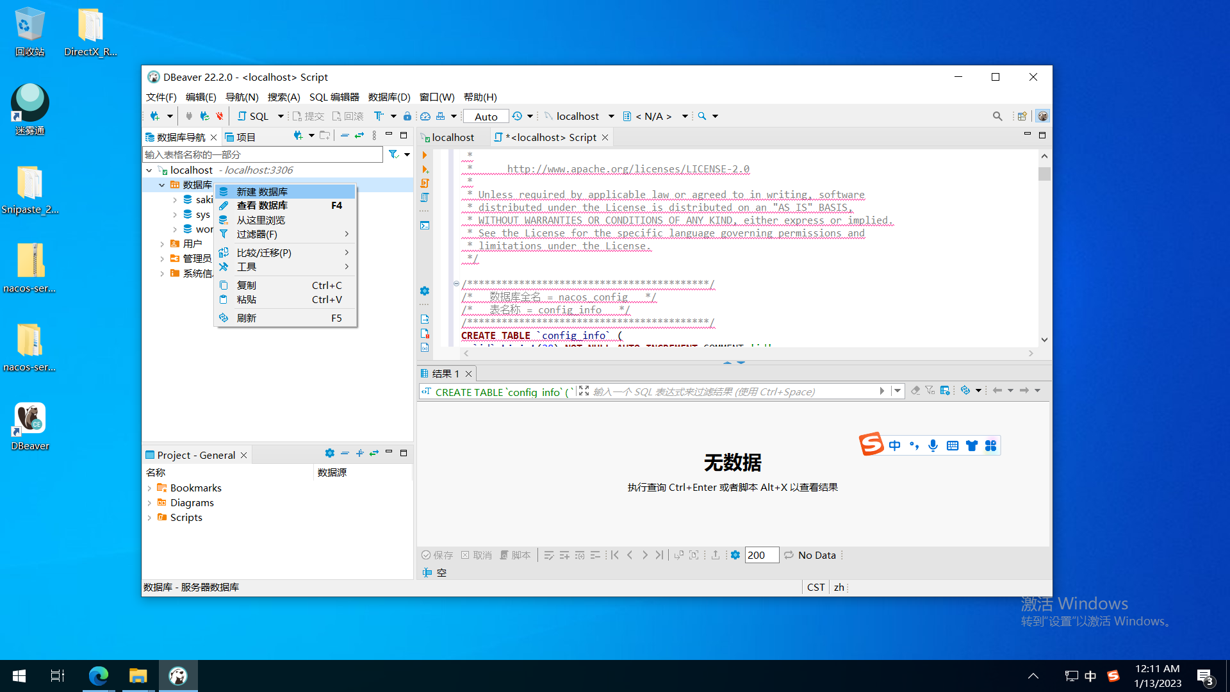Click 粘贴 in the context menu
The width and height of the screenshot is (1230, 692).
click(285, 300)
